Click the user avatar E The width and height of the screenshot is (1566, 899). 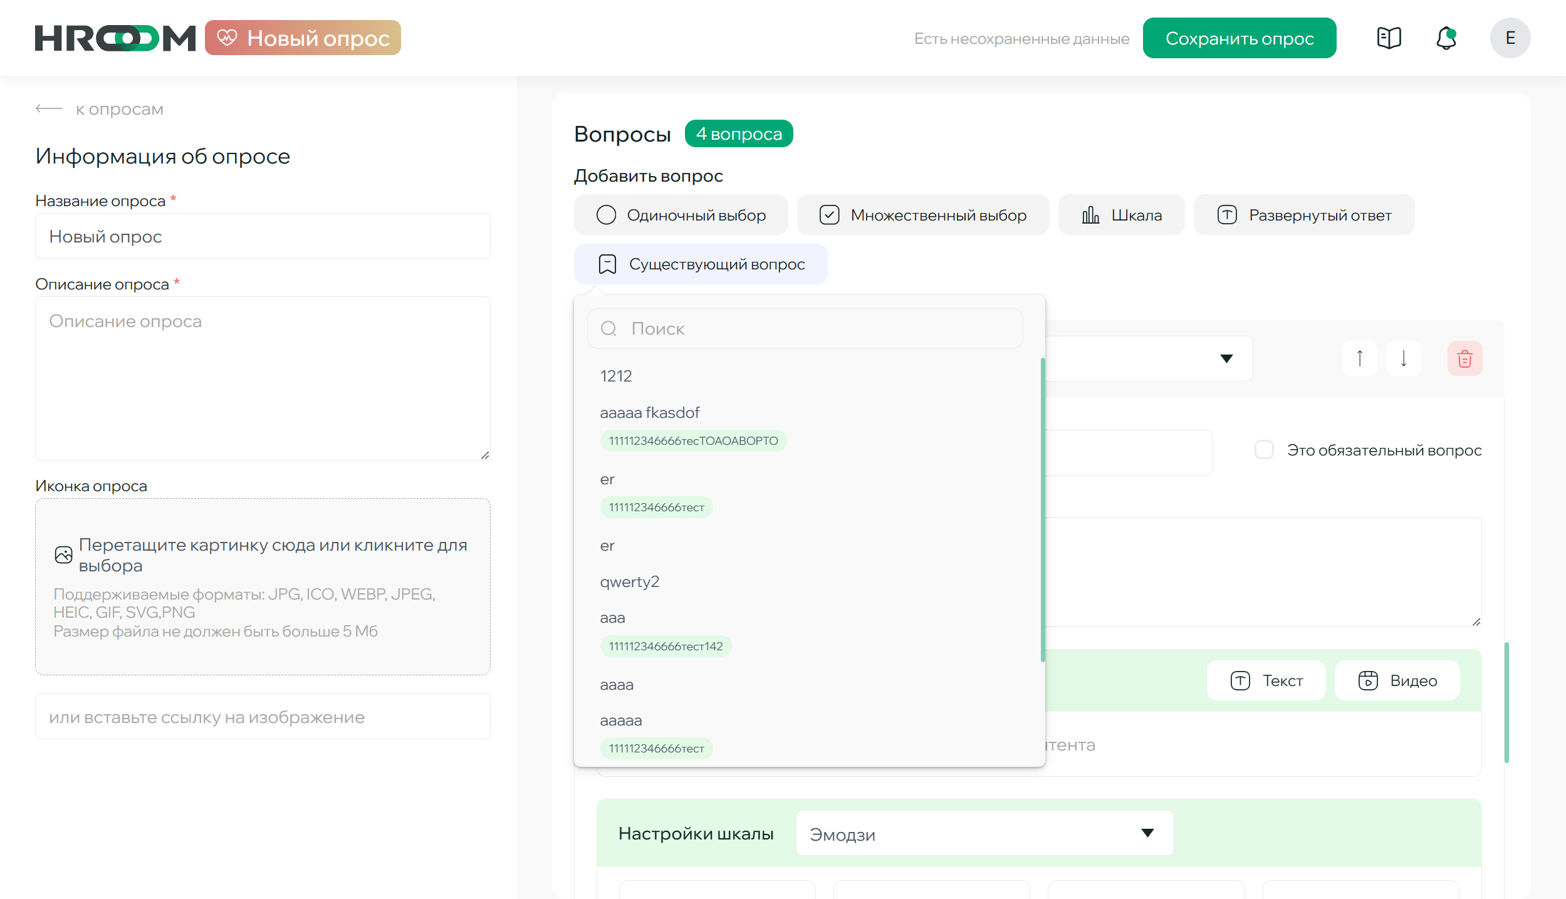tap(1510, 38)
